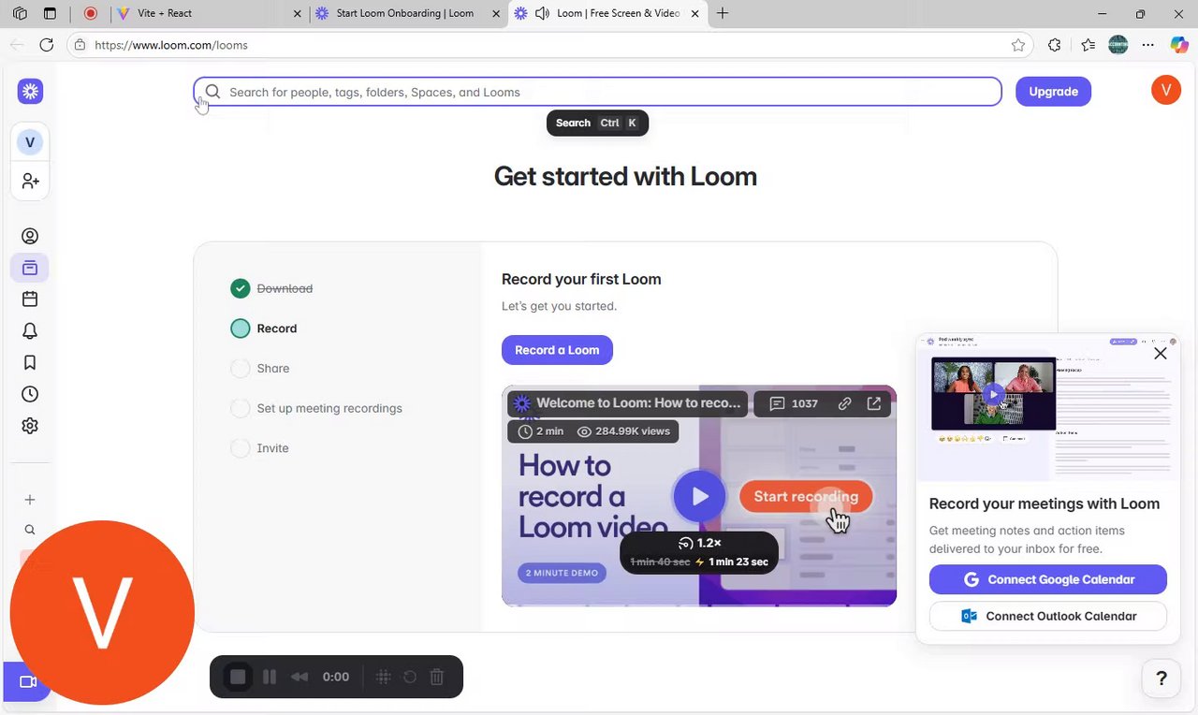Image resolution: width=1198 pixels, height=715 pixels.
Task: Reload the page
Action: coord(46,45)
